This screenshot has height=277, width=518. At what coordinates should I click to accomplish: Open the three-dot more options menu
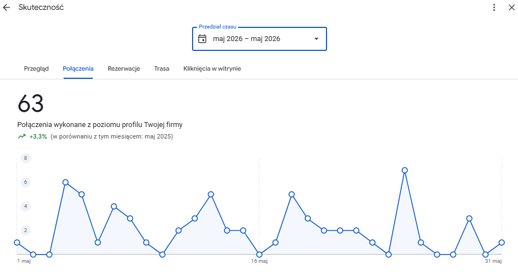494,8
